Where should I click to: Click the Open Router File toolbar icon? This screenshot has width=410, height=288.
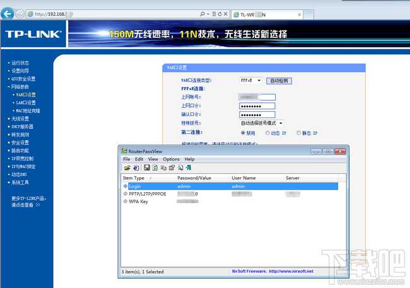point(127,168)
